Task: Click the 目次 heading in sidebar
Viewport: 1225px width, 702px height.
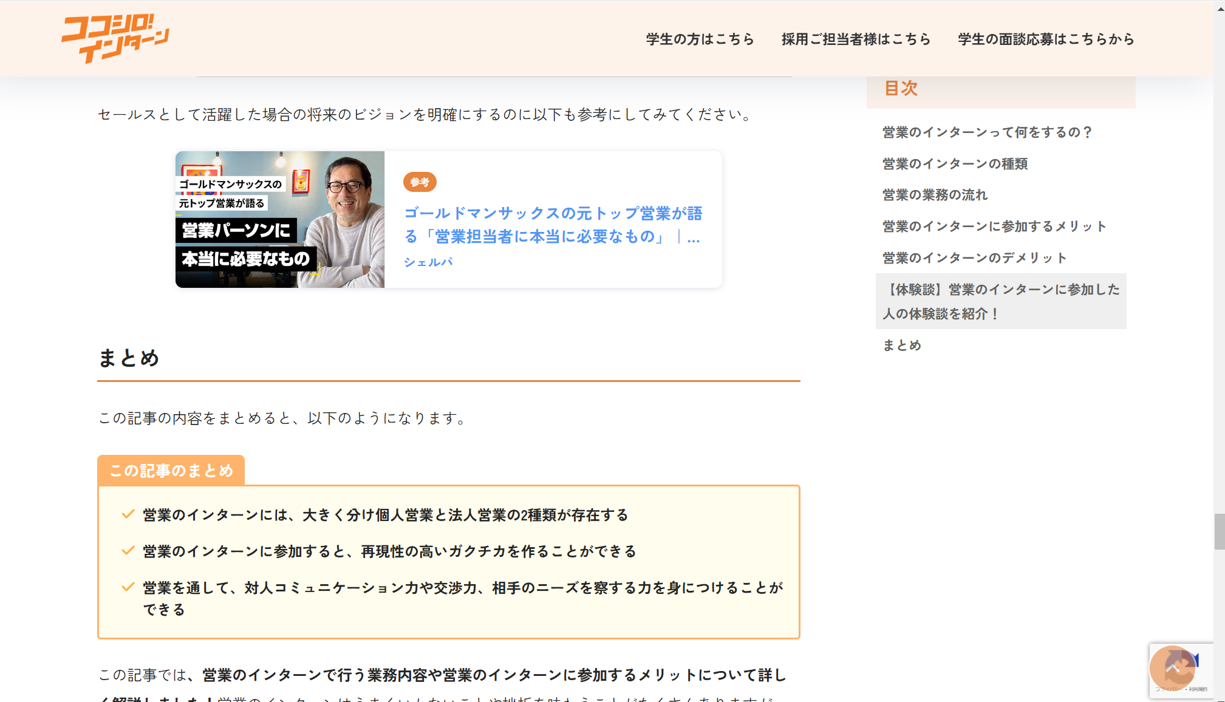Action: point(901,89)
